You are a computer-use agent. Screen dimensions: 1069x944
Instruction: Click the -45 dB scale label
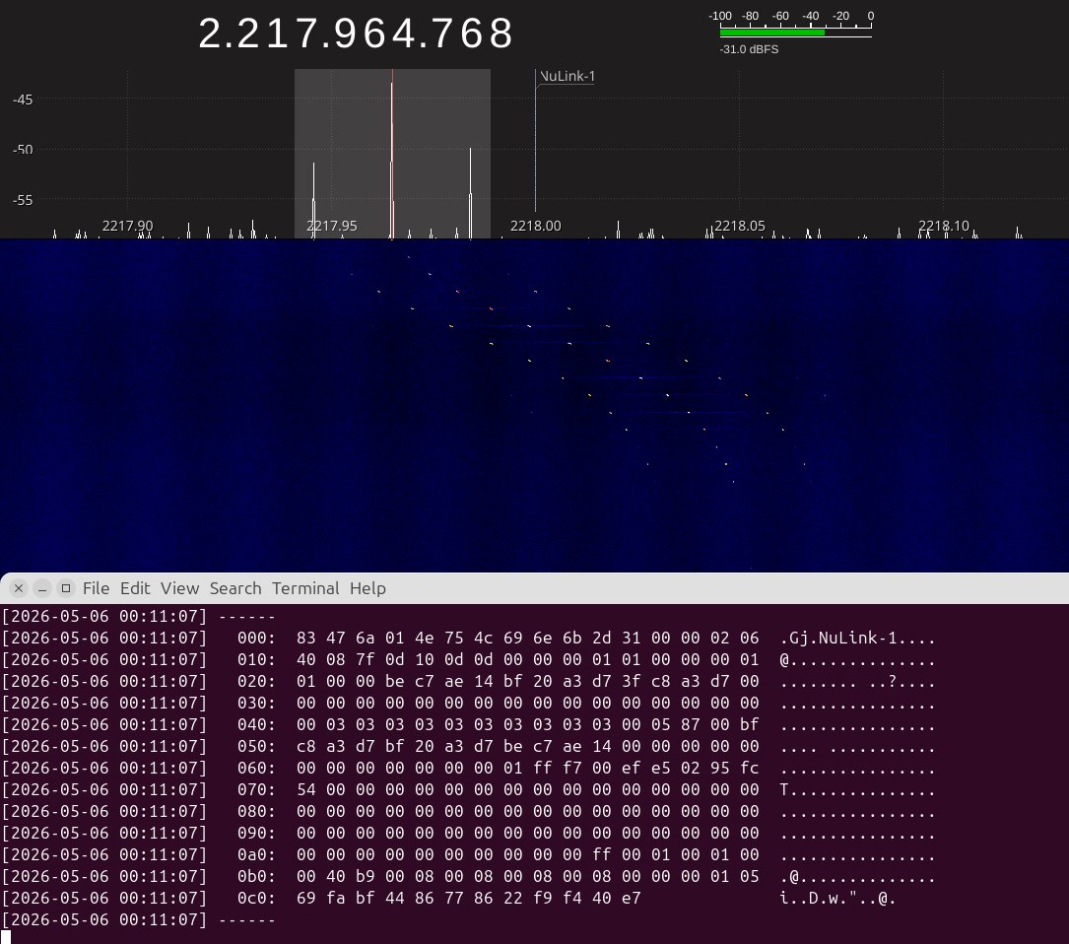coord(23,100)
